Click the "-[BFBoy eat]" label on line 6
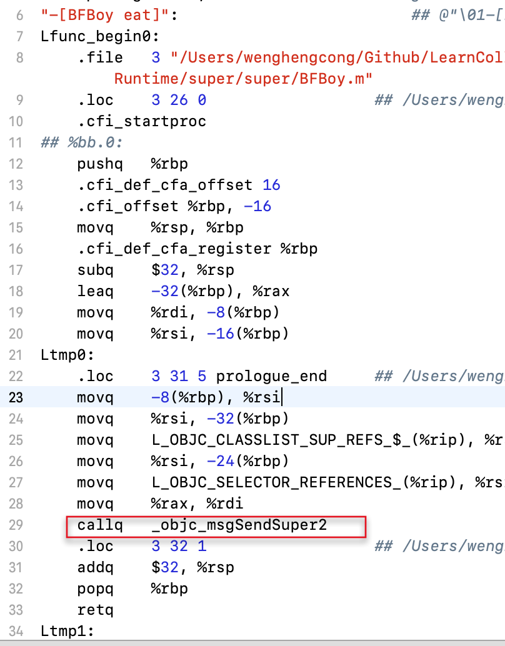Image resolution: width=505 pixels, height=646 pixels. [109, 15]
